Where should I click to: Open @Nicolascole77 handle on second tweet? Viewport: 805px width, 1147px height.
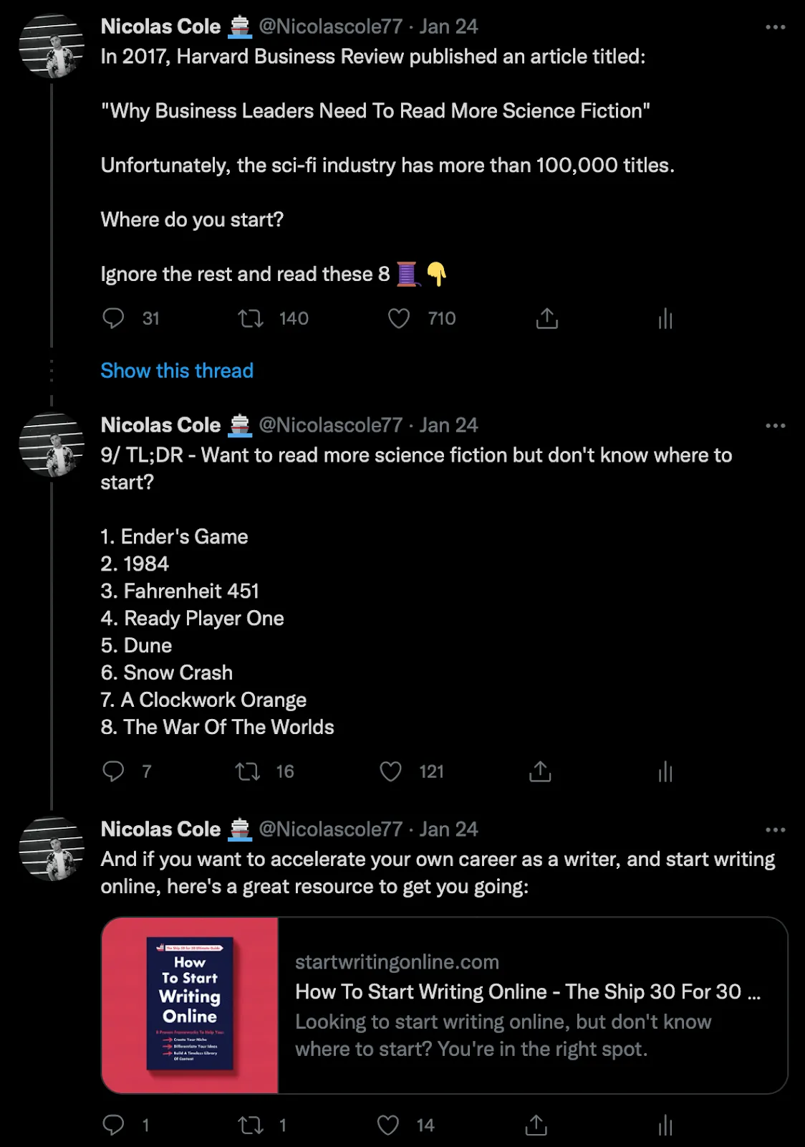tap(331, 425)
